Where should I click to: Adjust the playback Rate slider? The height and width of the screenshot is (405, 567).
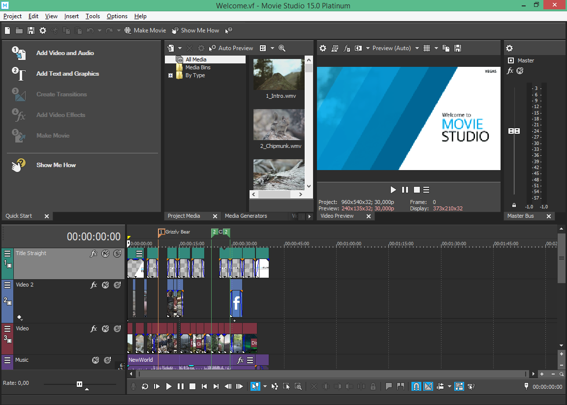[79, 385]
